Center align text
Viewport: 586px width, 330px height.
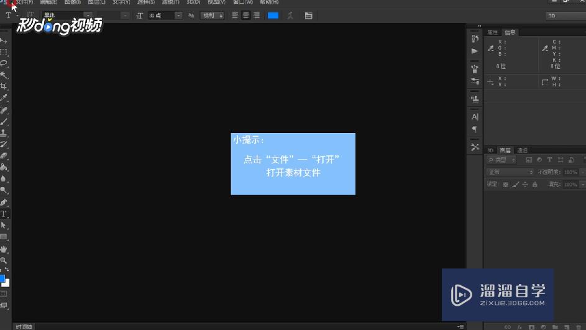pos(246,16)
